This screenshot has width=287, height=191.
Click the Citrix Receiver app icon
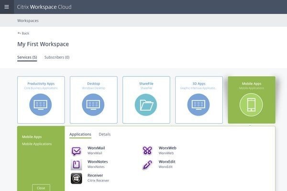pyautogui.click(x=77, y=178)
